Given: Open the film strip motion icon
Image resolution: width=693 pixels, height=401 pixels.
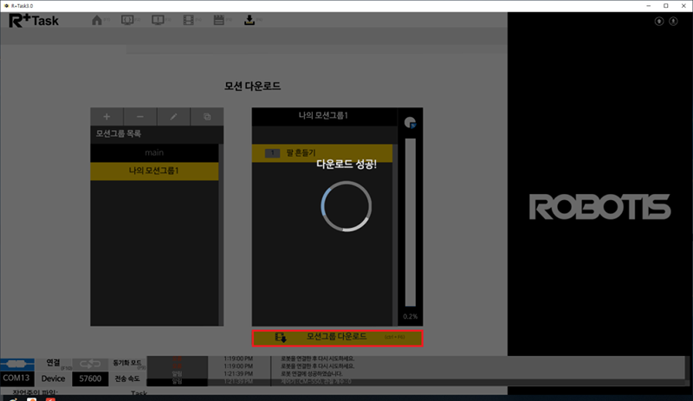Looking at the screenshot, I should [x=189, y=19].
